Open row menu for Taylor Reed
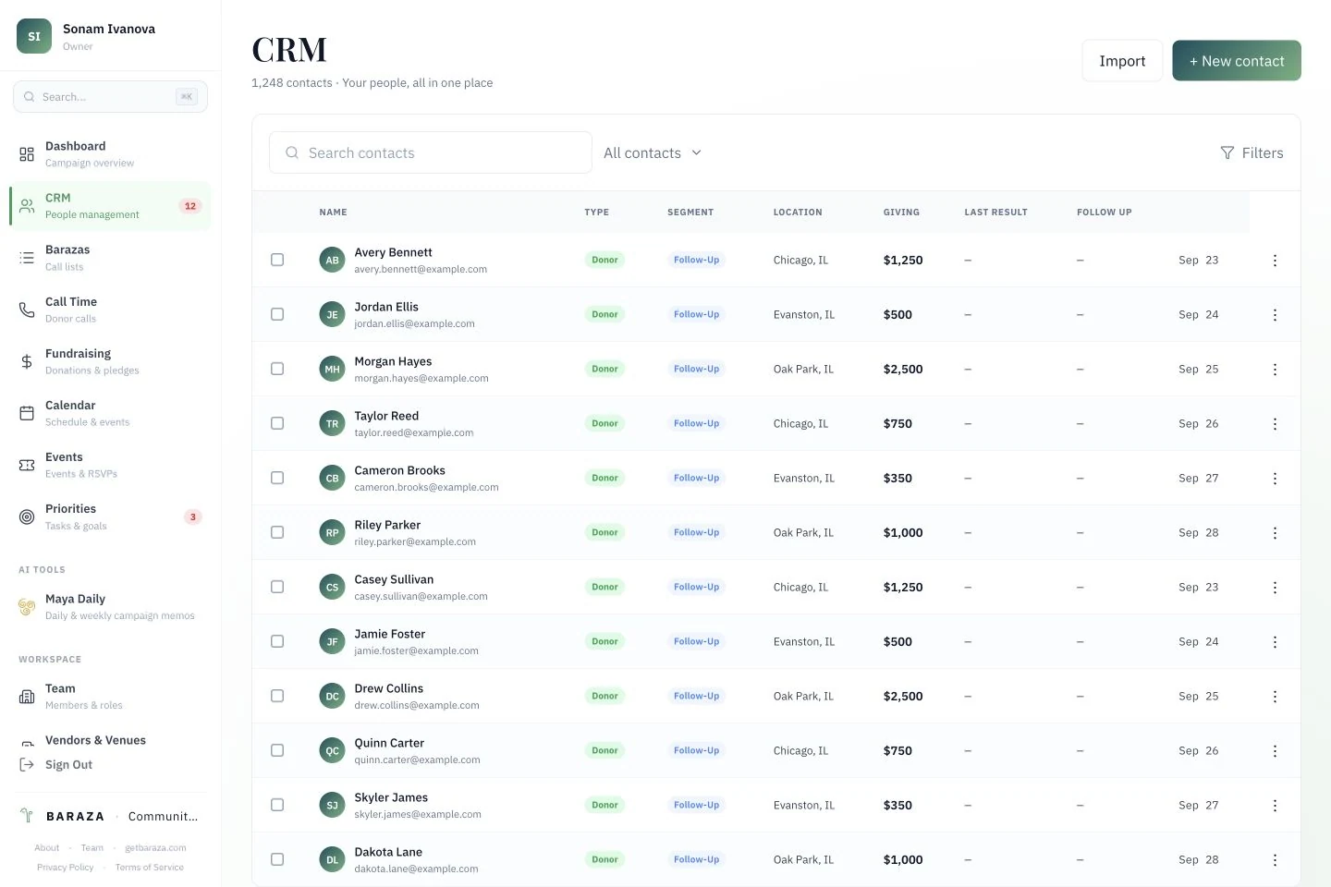 [x=1275, y=424]
